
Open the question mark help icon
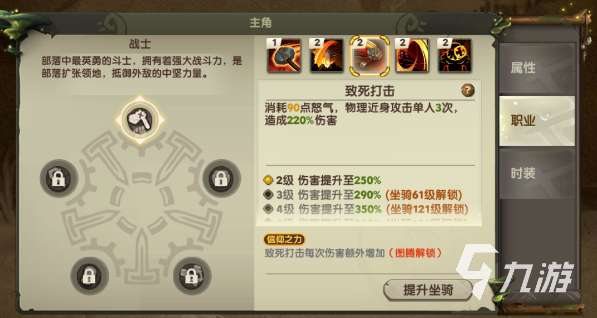click(468, 90)
